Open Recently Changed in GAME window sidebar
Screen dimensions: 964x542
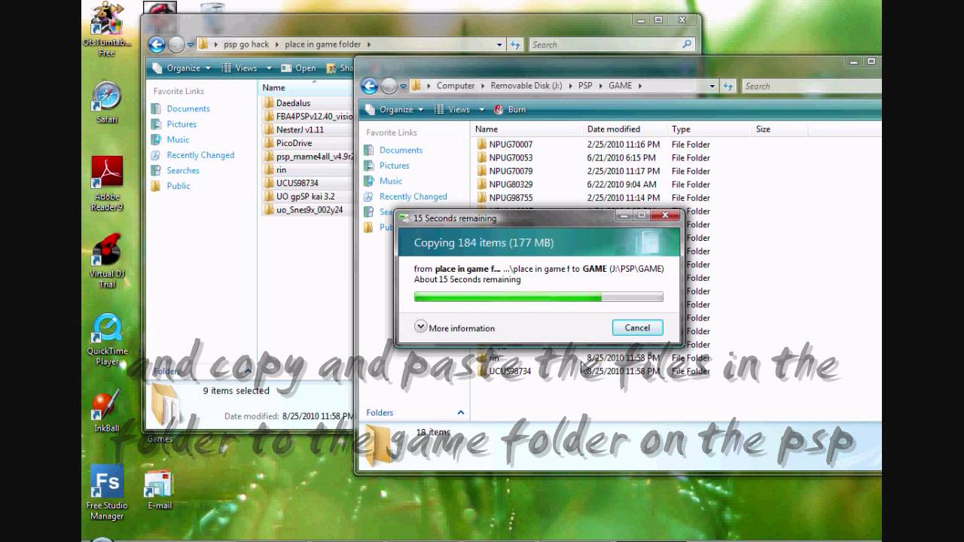413,196
